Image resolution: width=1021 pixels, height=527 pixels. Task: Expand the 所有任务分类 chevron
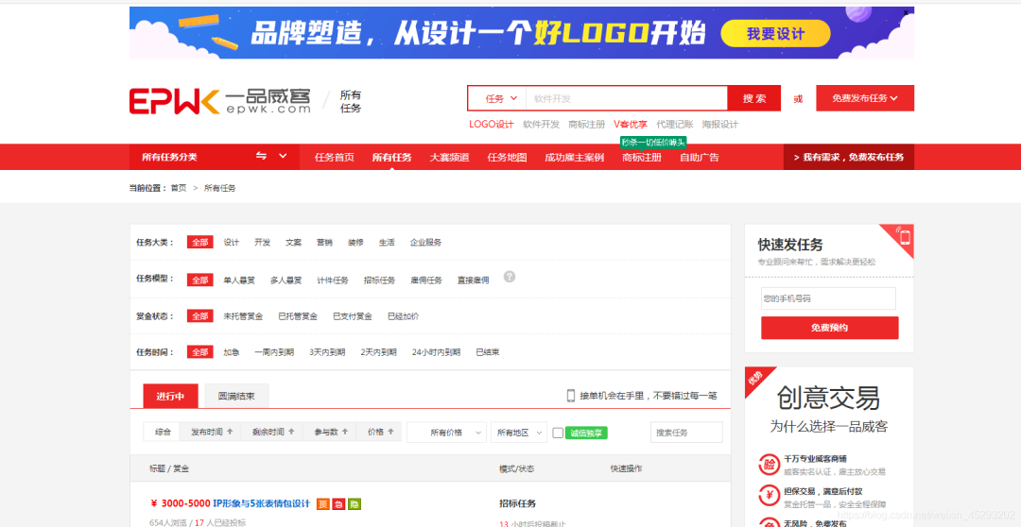coord(283,156)
